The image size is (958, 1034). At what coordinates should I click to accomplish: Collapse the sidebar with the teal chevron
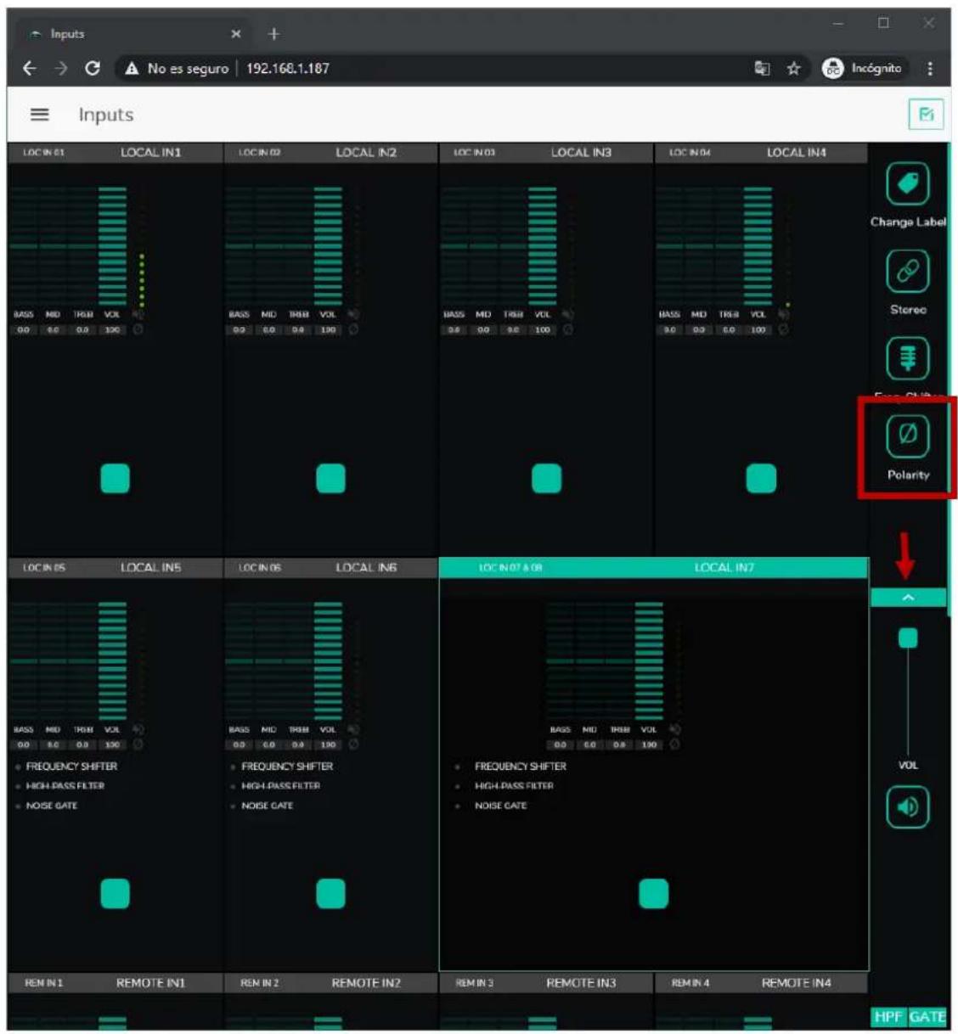908,598
